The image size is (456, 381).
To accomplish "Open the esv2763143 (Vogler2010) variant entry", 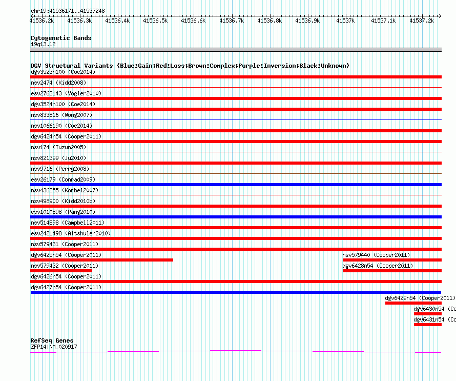I will point(66,93).
